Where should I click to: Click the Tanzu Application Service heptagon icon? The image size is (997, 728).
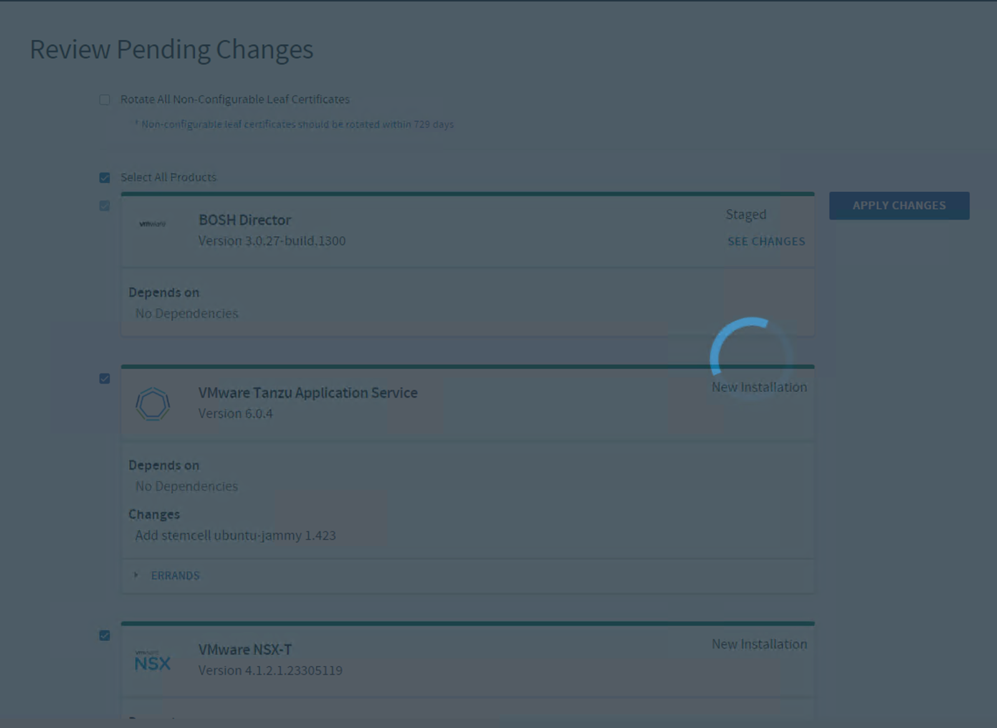[x=153, y=404]
